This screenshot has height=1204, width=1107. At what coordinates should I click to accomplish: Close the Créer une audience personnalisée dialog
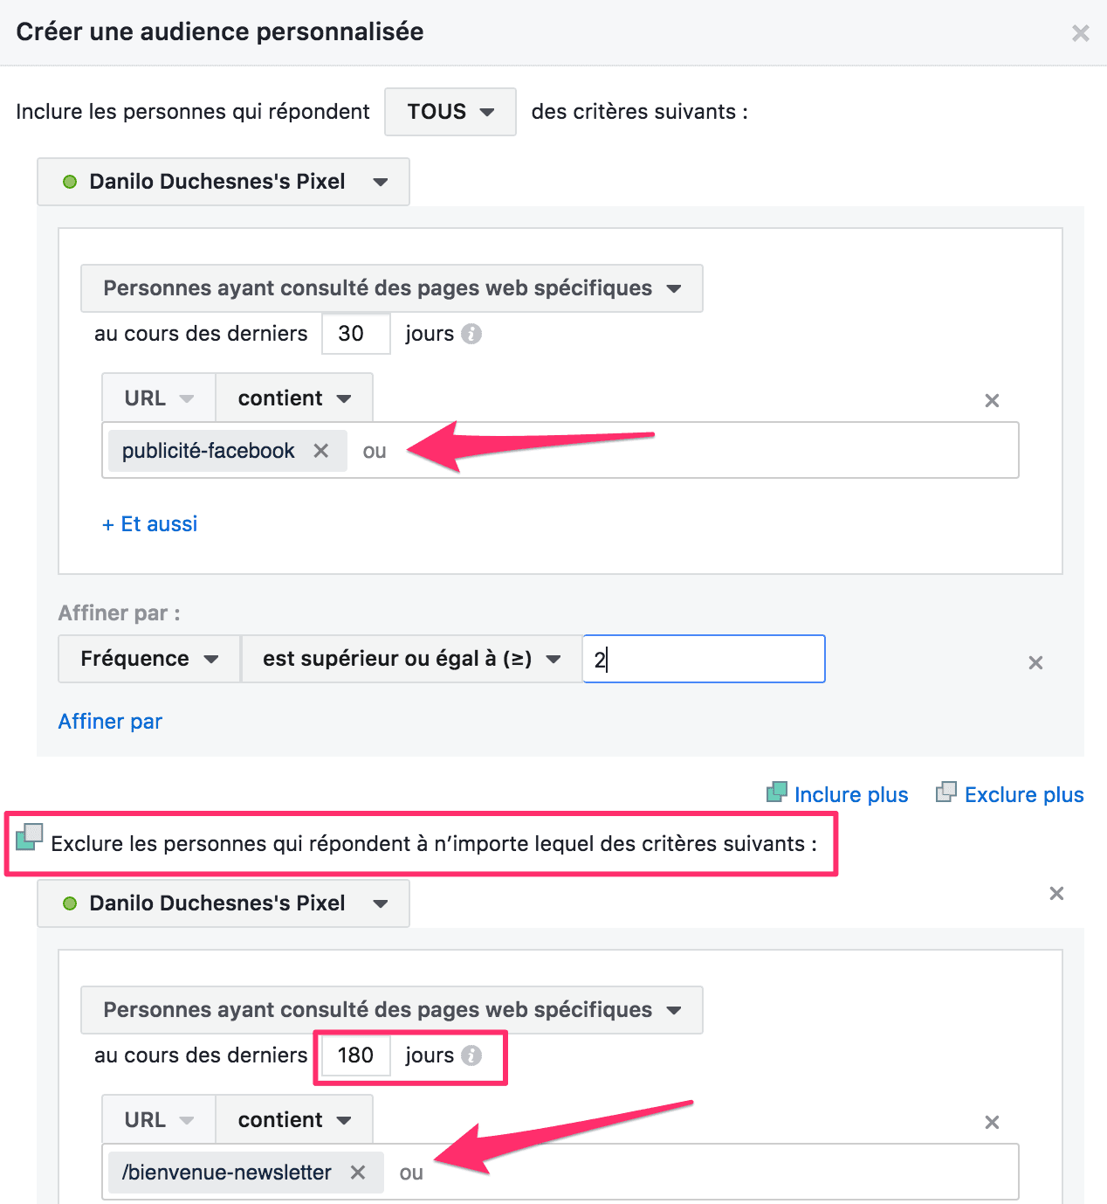click(1080, 33)
